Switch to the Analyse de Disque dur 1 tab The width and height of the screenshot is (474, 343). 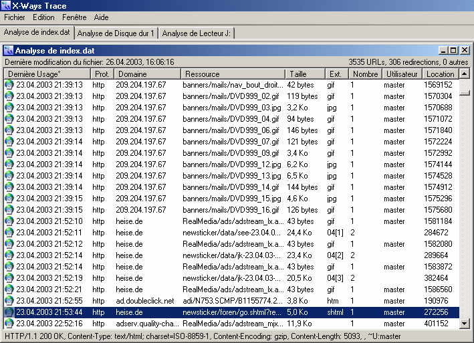point(116,33)
